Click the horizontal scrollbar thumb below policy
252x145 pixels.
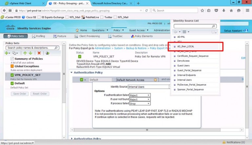click(x=147, y=130)
